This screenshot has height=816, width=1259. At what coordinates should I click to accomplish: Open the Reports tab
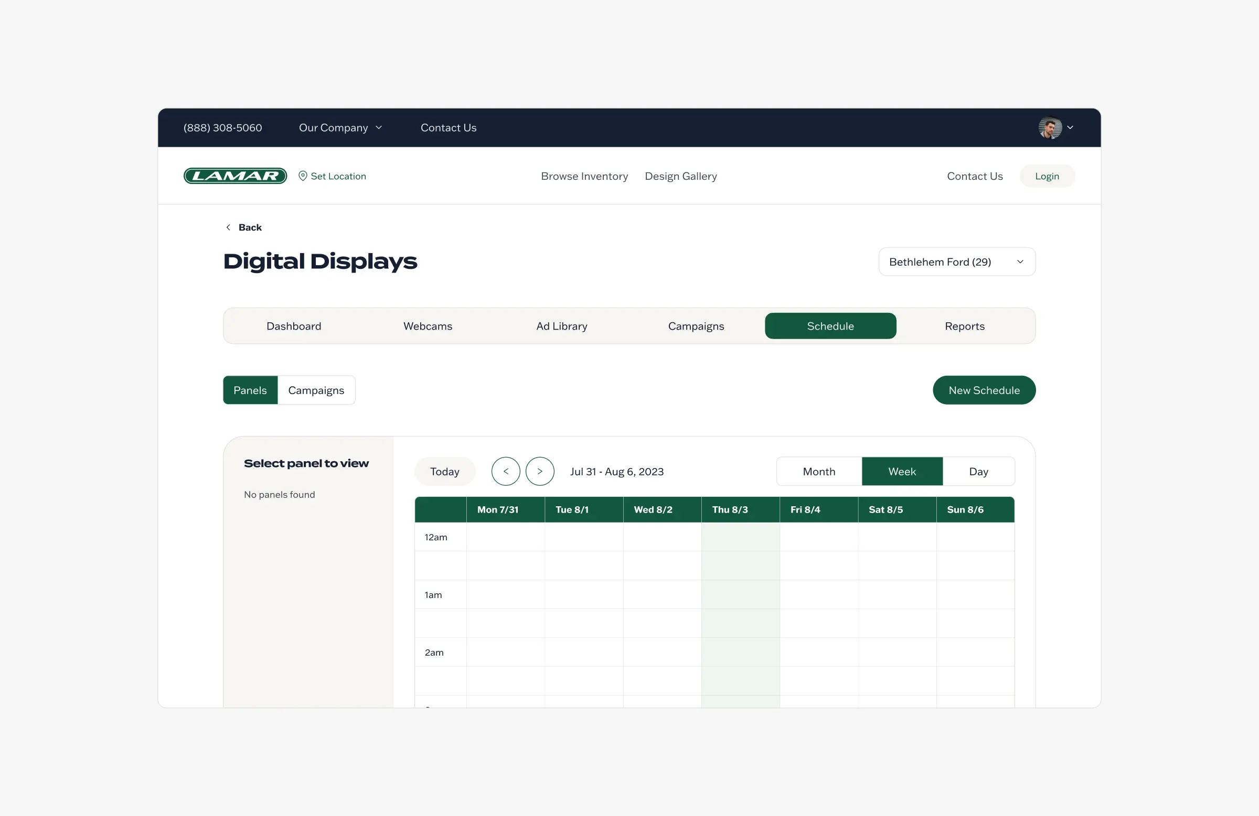[x=964, y=326]
